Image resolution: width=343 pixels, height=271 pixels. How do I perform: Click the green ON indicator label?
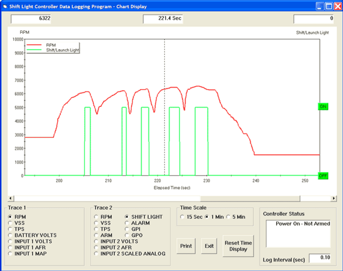coord(323,106)
